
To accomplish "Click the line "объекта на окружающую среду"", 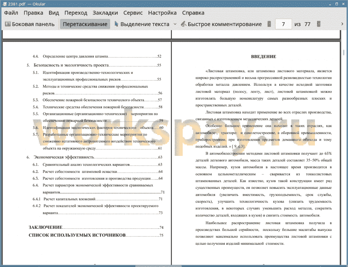I will [x=69, y=148].
